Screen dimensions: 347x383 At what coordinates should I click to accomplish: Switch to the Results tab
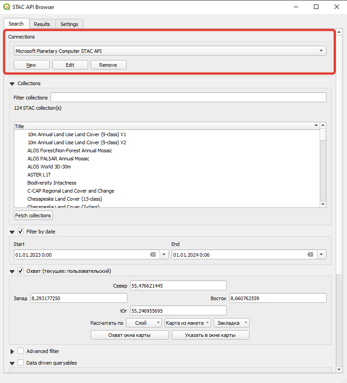(42, 24)
